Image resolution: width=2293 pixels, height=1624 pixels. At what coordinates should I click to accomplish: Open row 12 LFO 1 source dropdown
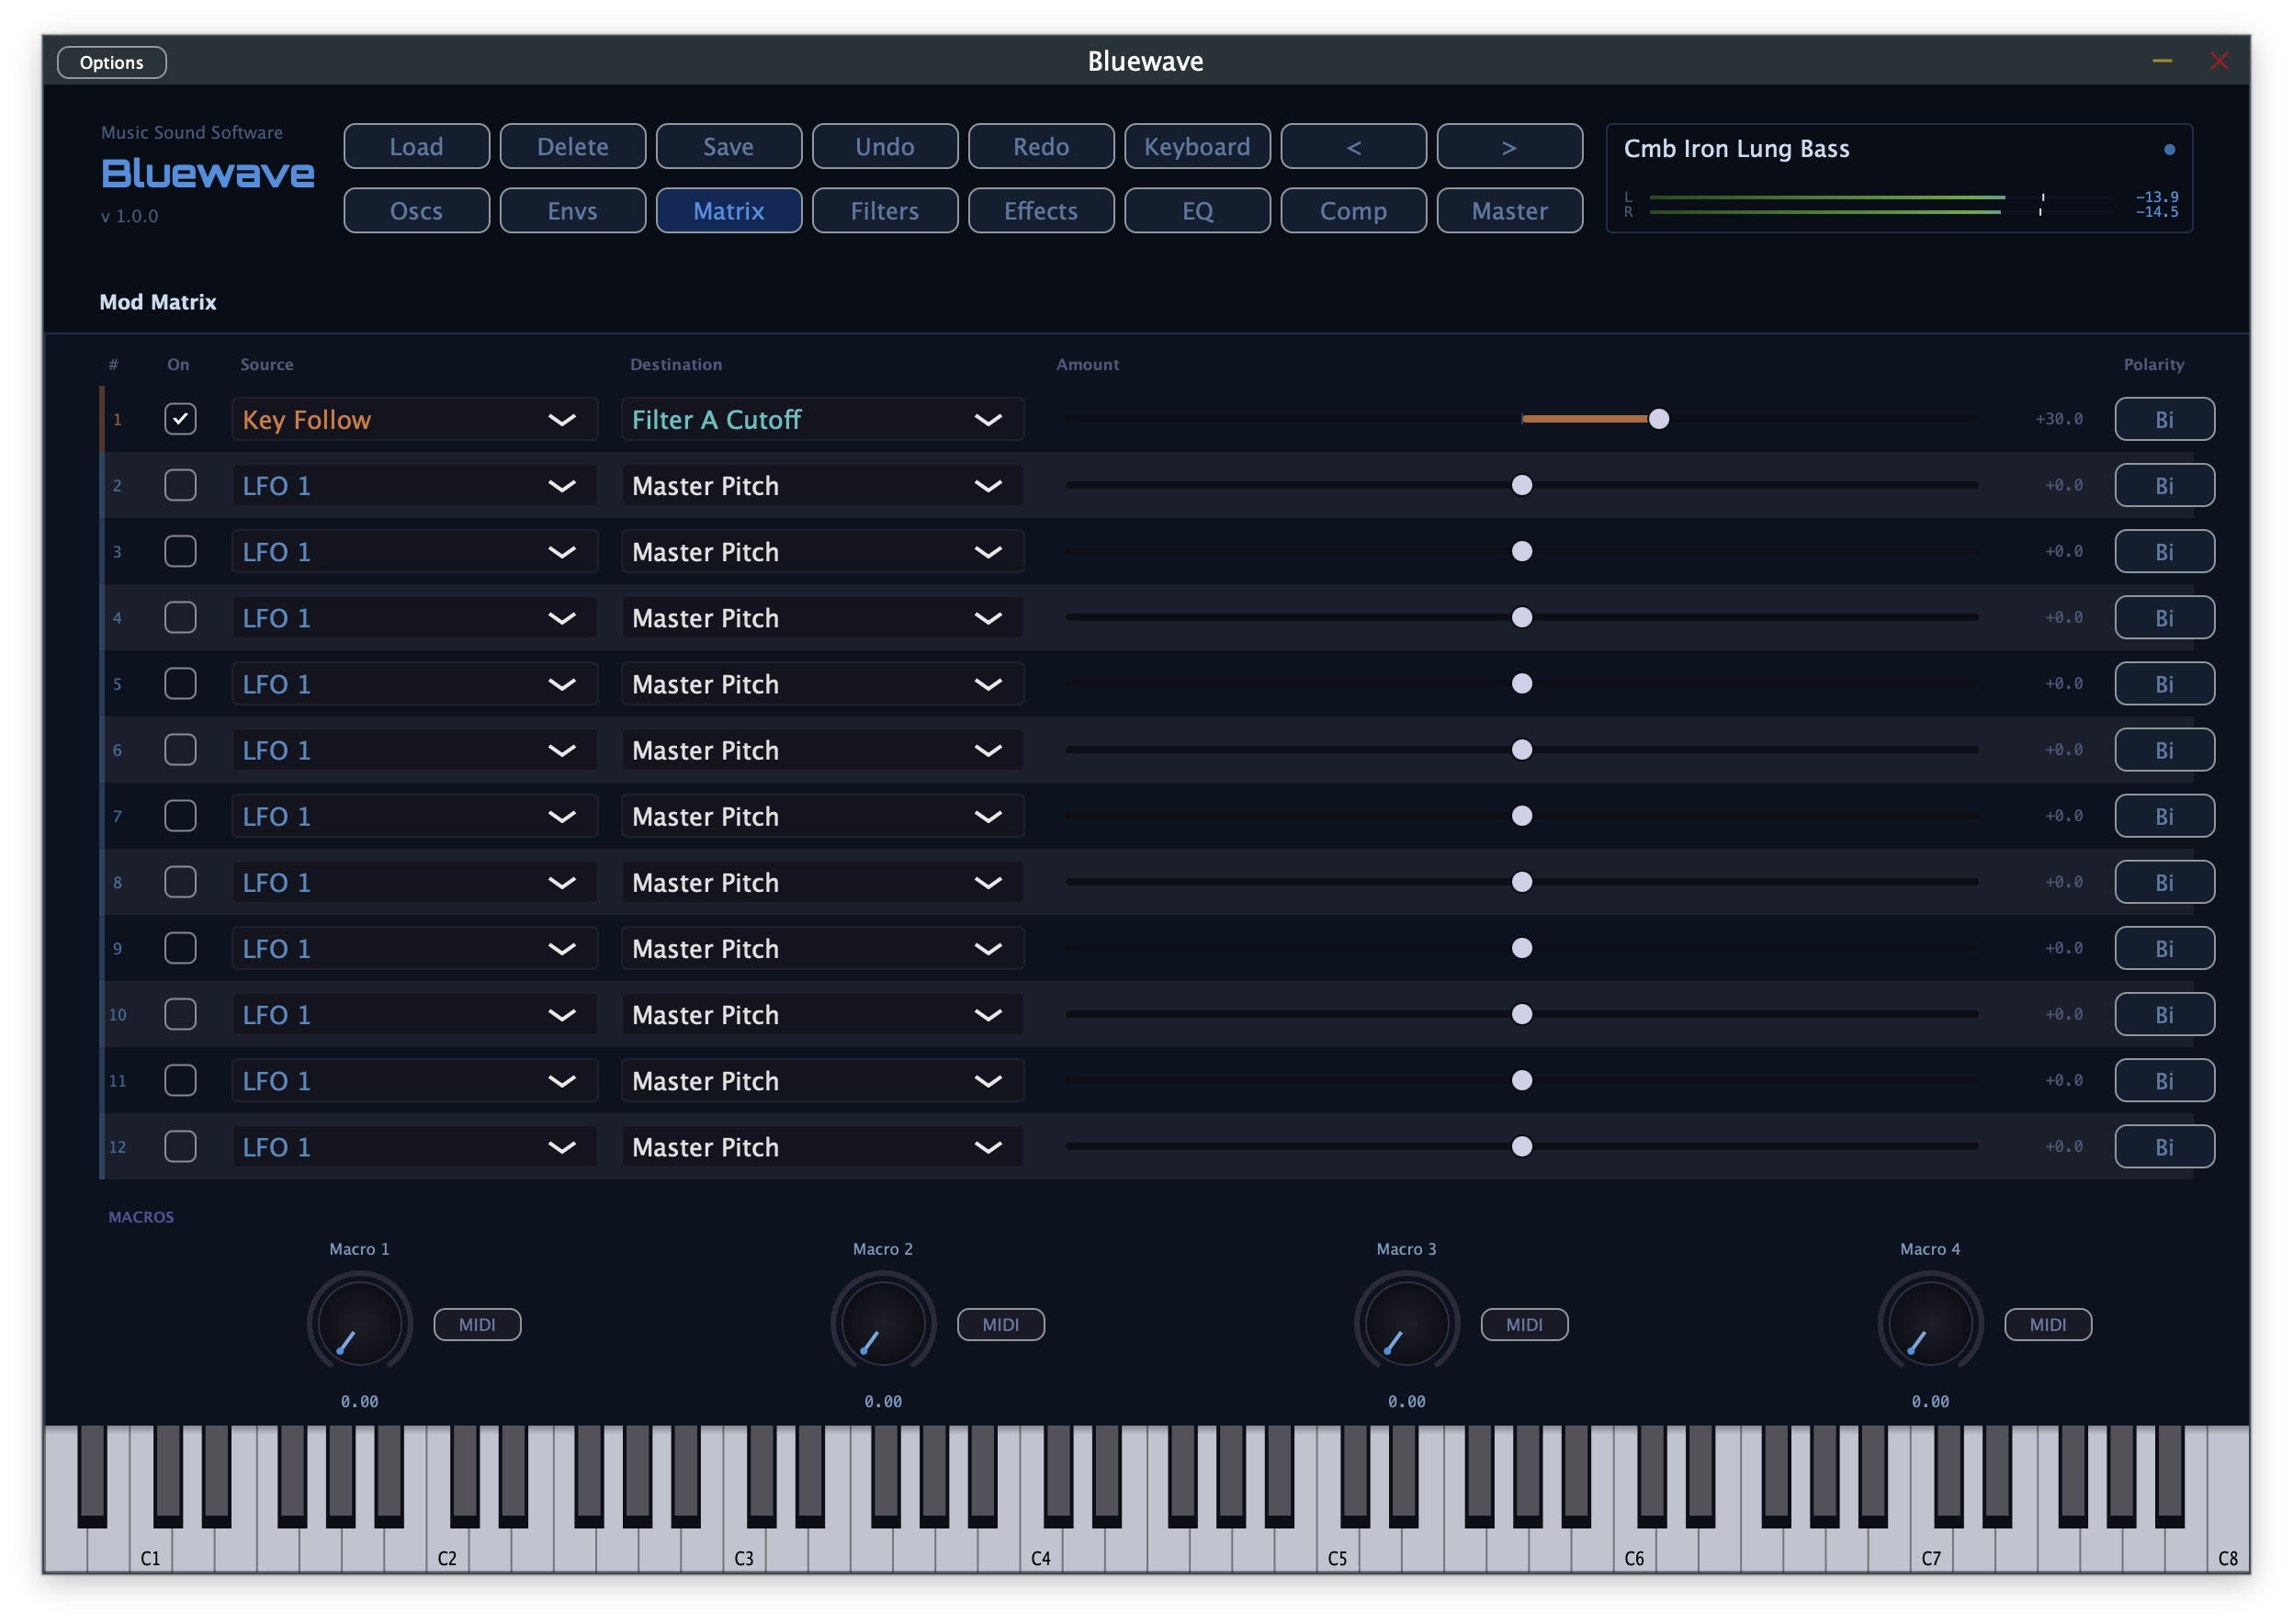click(x=414, y=1147)
